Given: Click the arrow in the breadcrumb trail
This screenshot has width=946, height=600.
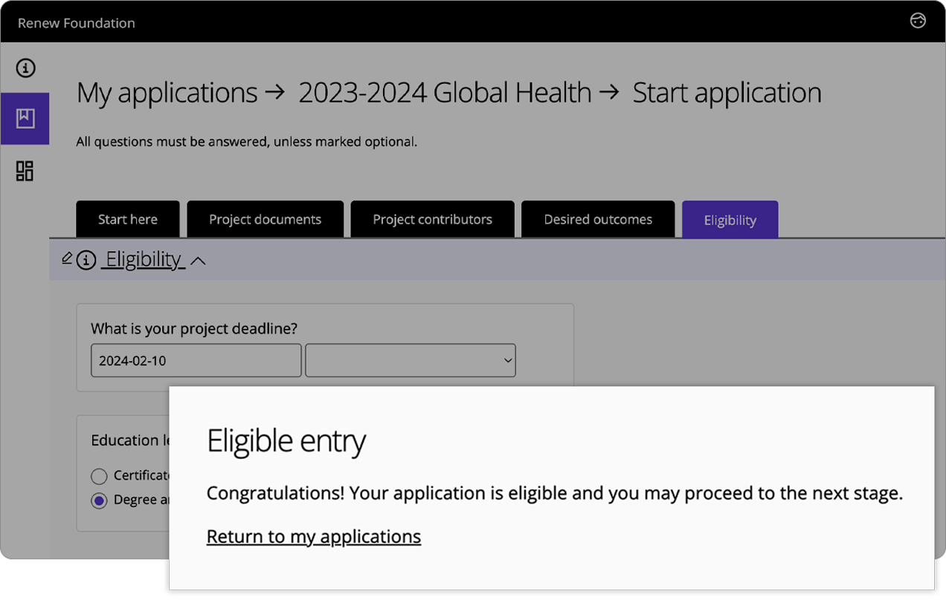Looking at the screenshot, I should (x=275, y=92).
